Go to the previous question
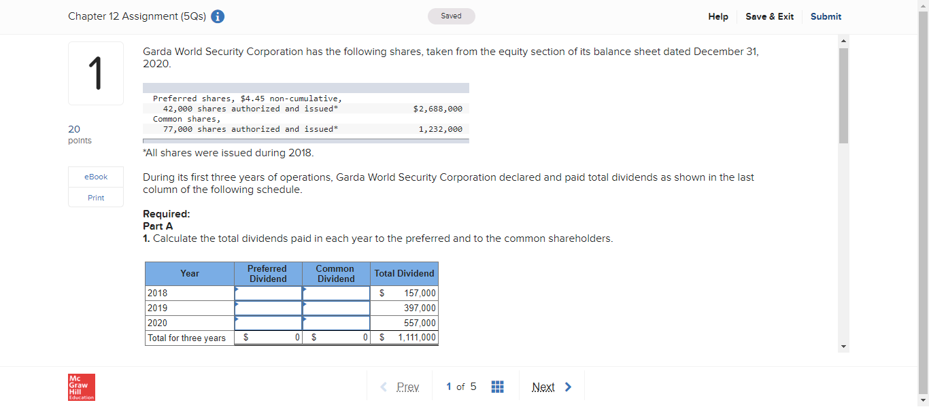The height and width of the screenshot is (407, 929). pyautogui.click(x=400, y=387)
